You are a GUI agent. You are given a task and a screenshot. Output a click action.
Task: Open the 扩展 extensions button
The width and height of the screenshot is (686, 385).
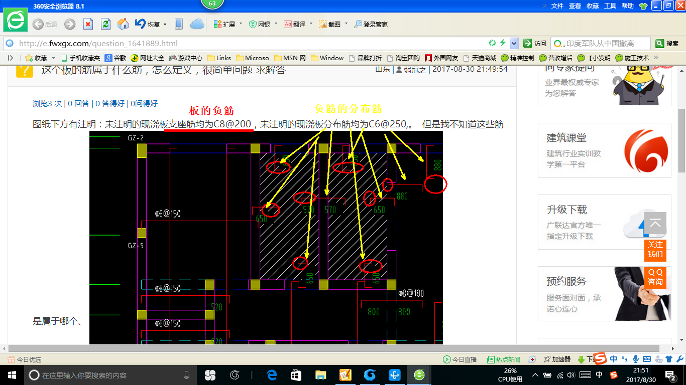[x=224, y=24]
